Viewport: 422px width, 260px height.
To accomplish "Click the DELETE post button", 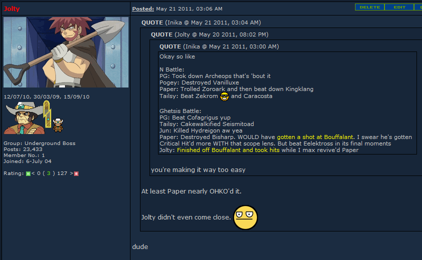I will tap(370, 7).
